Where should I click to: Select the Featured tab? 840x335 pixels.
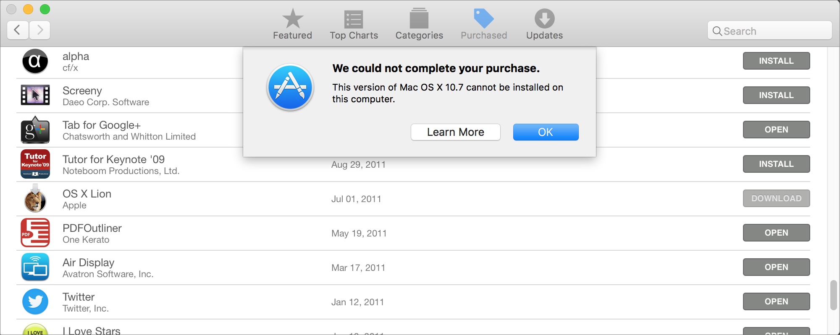point(292,23)
